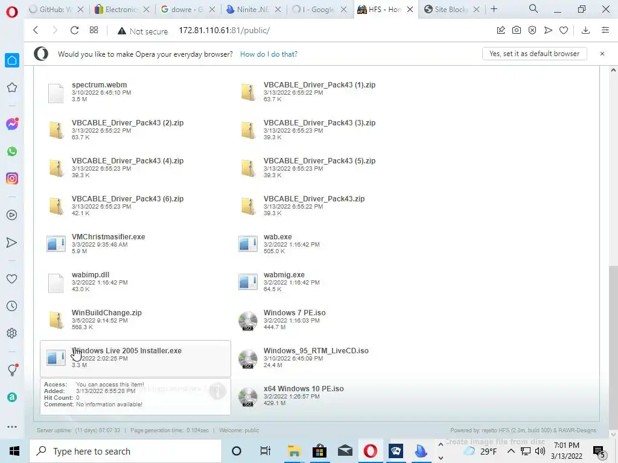The width and height of the screenshot is (618, 463).
Task: Download x64 Windows 10 PE.iso
Action: [x=304, y=389]
